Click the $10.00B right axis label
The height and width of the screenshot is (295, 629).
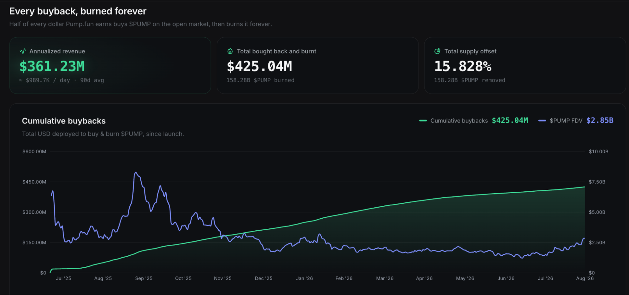pyautogui.click(x=598, y=152)
